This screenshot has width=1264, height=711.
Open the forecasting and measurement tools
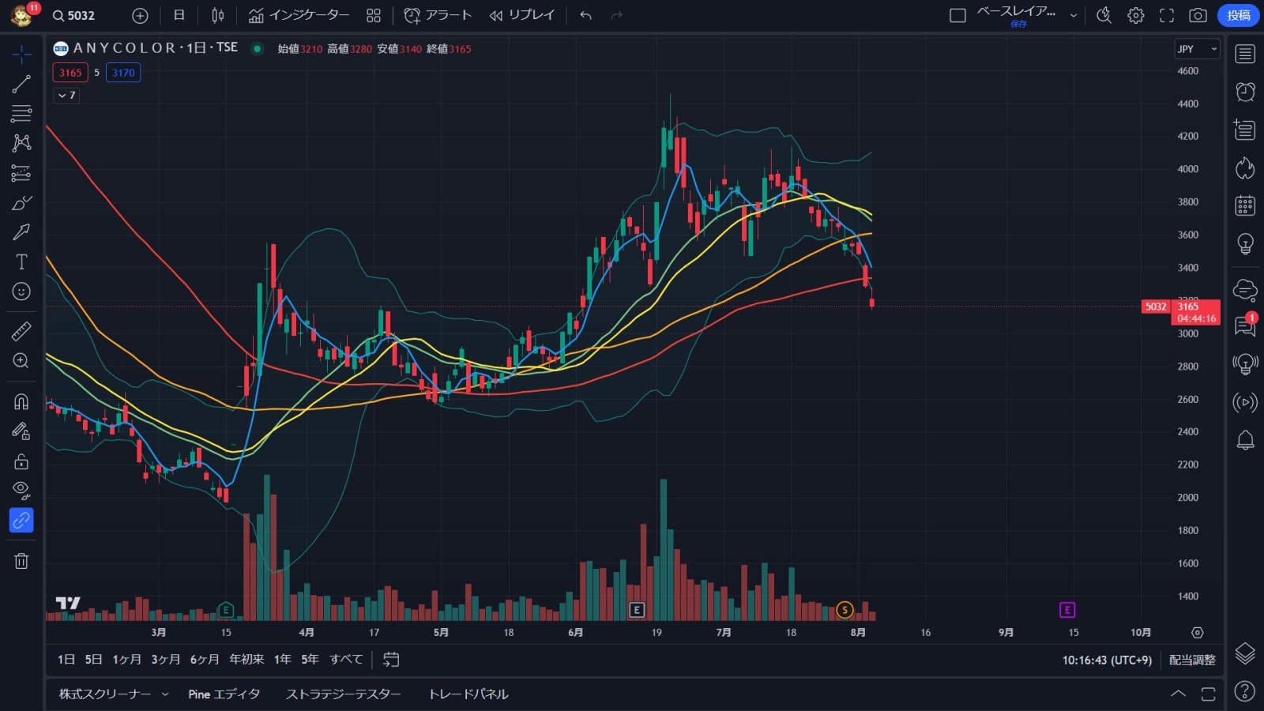tap(21, 173)
